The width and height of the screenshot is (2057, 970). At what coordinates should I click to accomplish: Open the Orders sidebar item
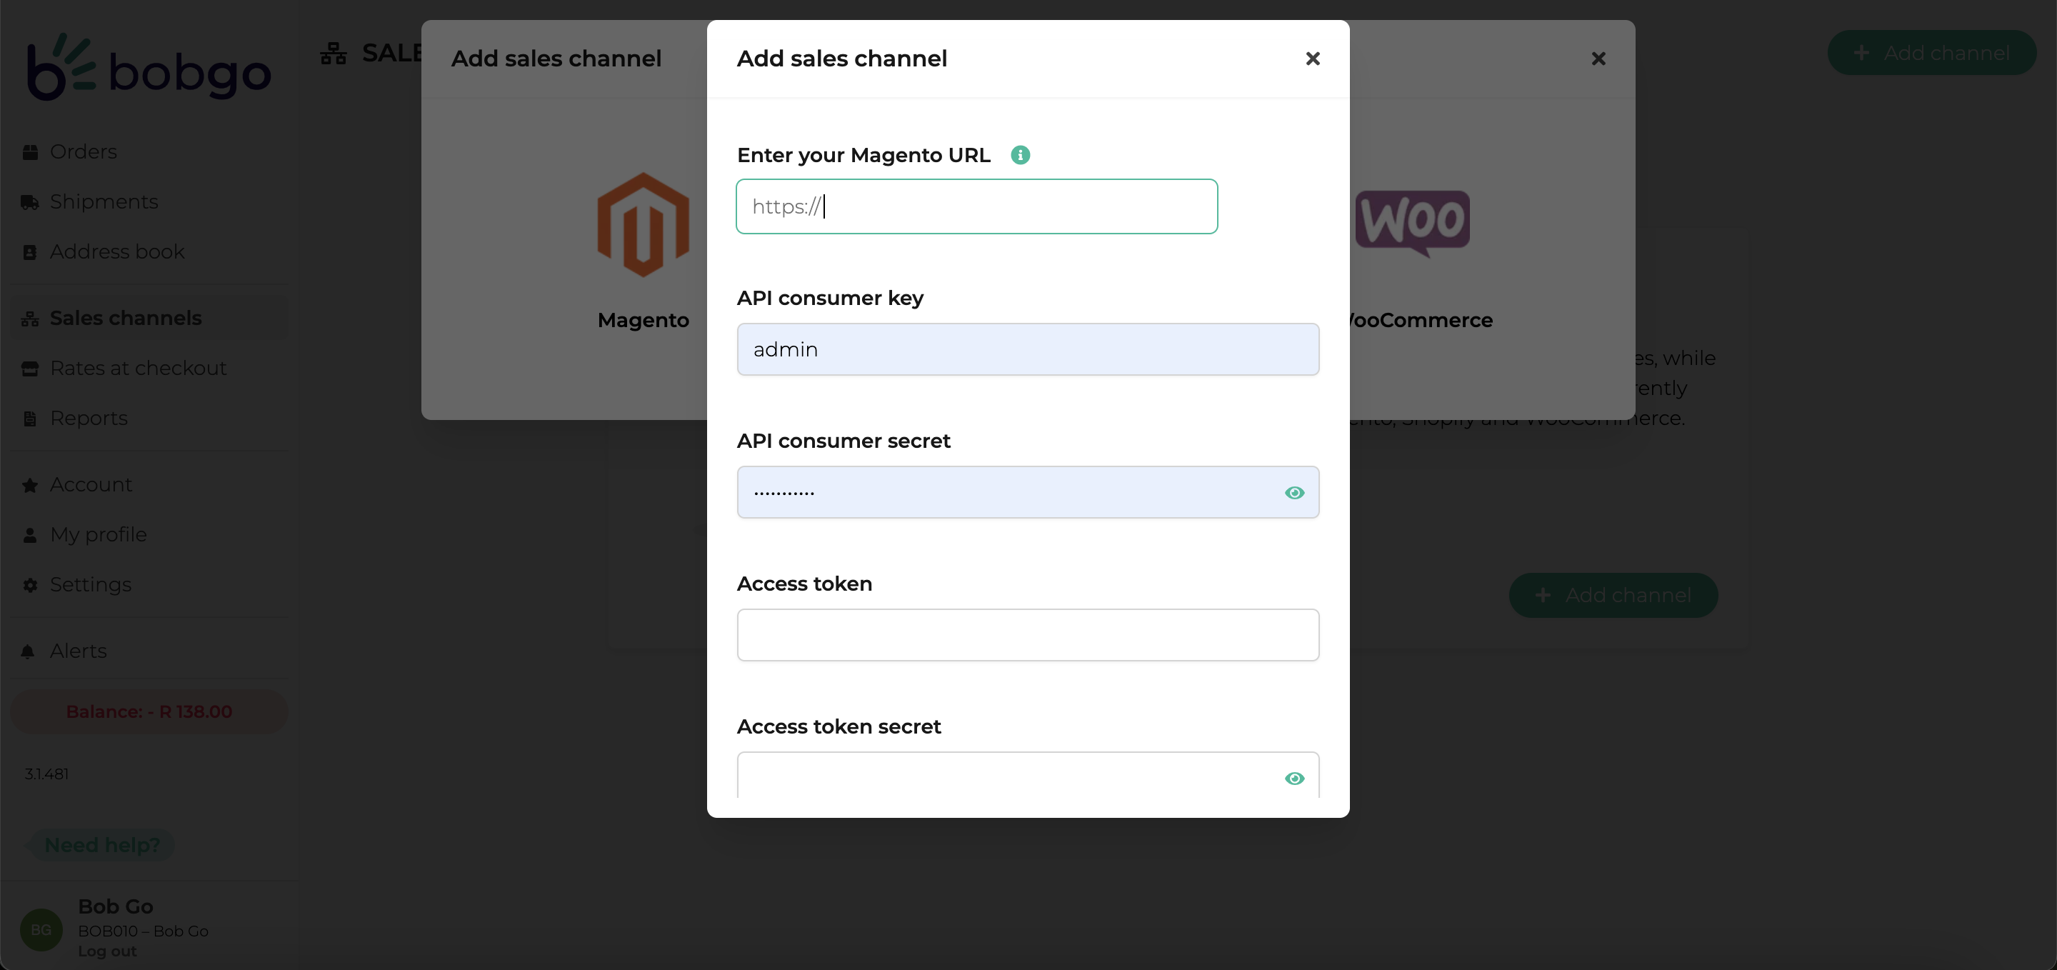tap(83, 151)
